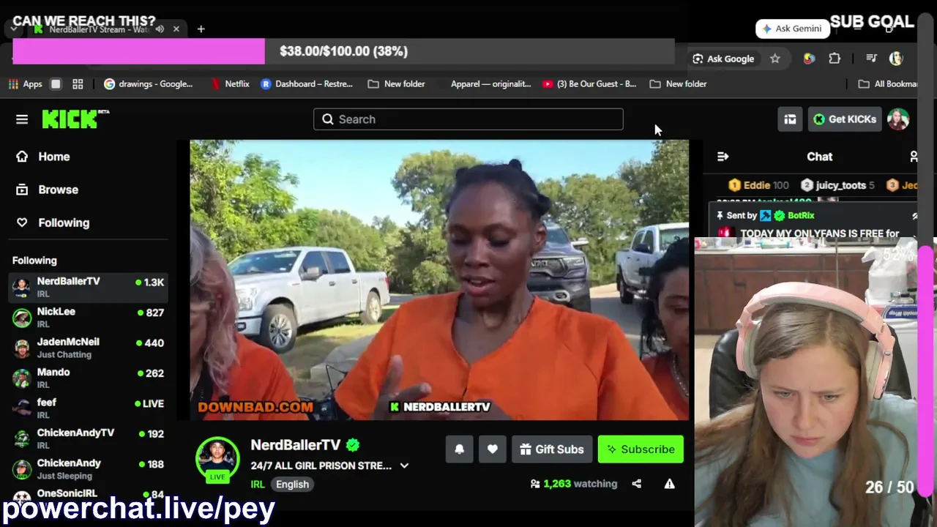Viewport: 937px width, 527px height.
Task: Toggle follow with the heart button
Action: tap(493, 449)
